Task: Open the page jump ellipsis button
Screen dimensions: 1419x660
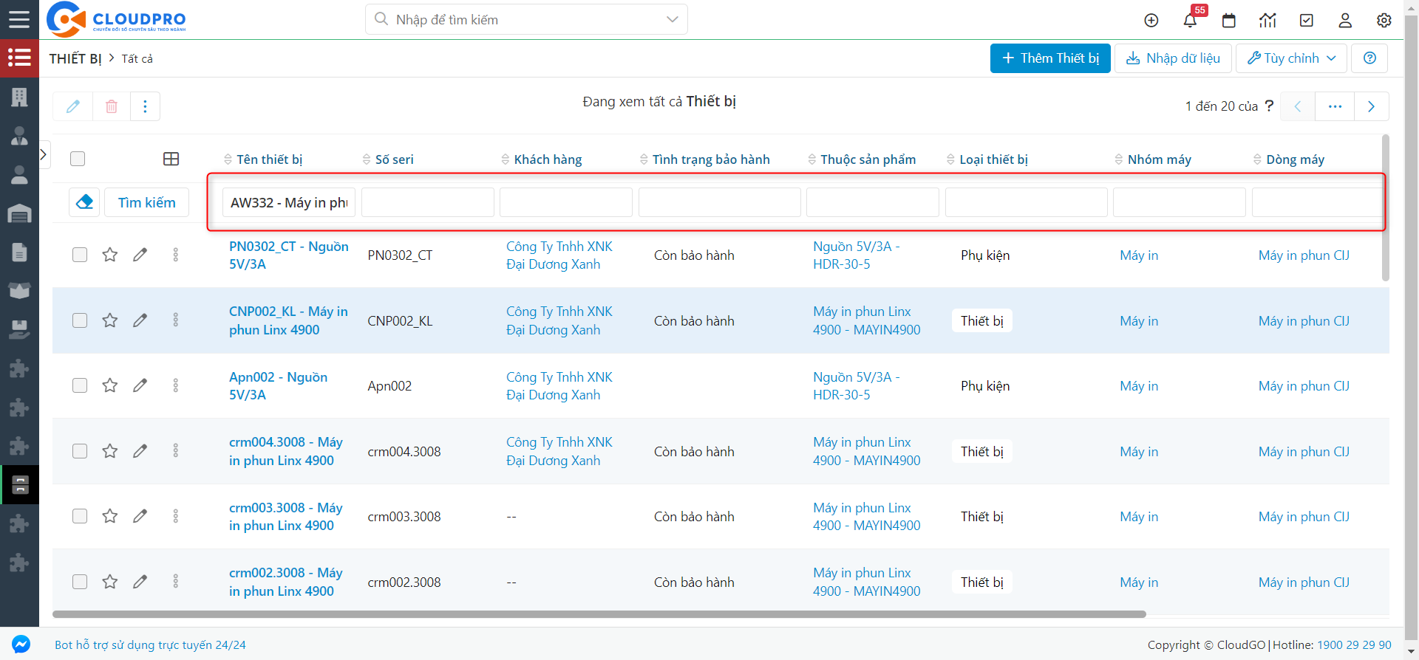Action: click(1335, 106)
